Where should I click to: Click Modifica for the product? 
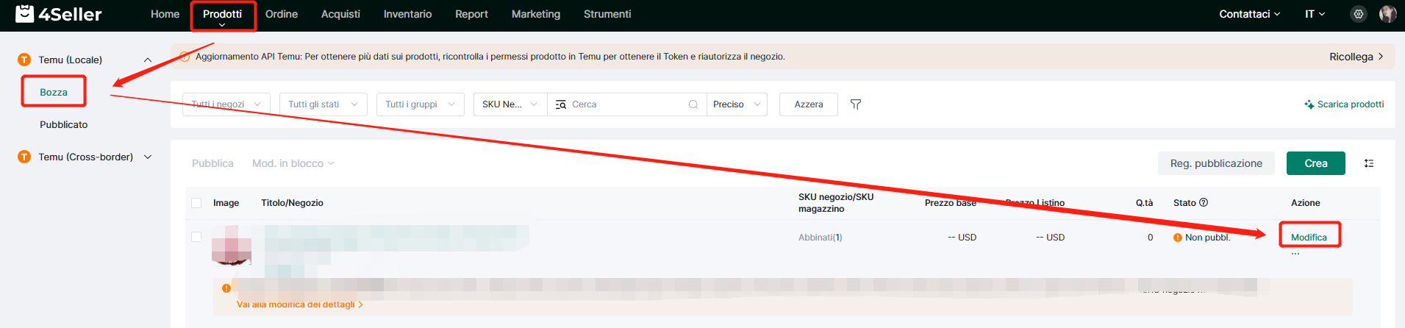(x=1309, y=238)
